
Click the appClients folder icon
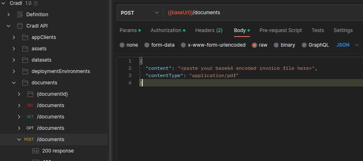click(25, 37)
